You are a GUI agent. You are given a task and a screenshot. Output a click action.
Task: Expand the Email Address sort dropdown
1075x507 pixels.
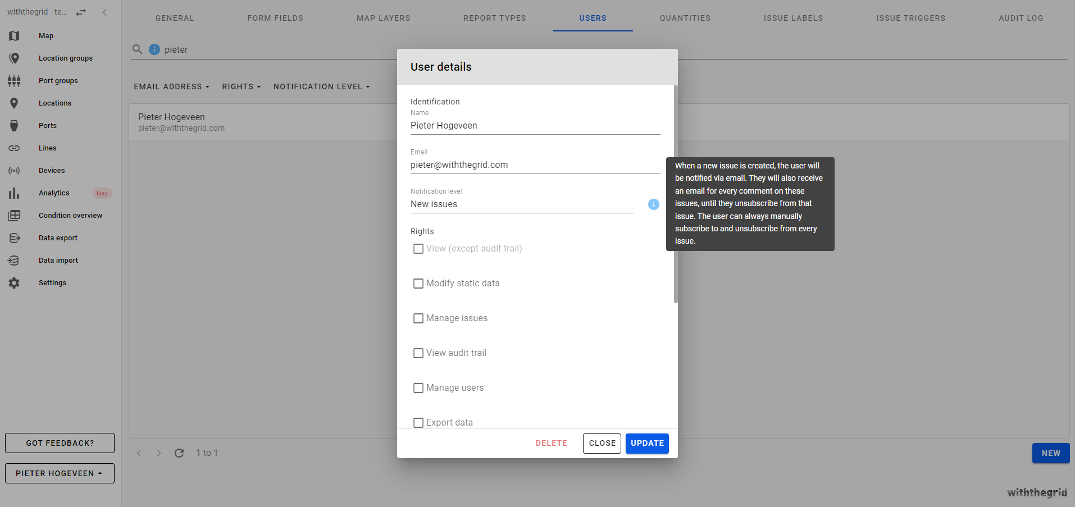tap(171, 86)
